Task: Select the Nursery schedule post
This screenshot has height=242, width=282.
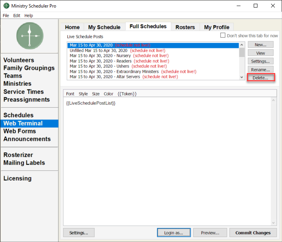Action: (153, 56)
